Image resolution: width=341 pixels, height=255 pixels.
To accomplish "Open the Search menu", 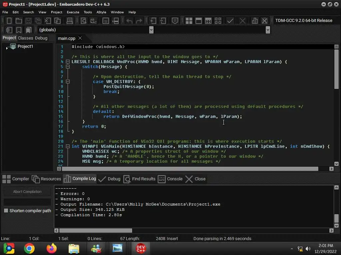I will (29, 12).
